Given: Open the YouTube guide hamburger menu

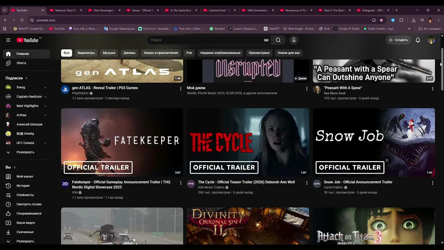Looking at the screenshot, I should 8,40.
